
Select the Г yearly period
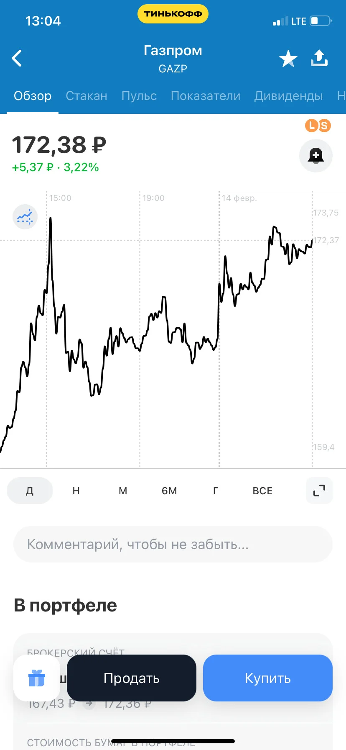[216, 491]
